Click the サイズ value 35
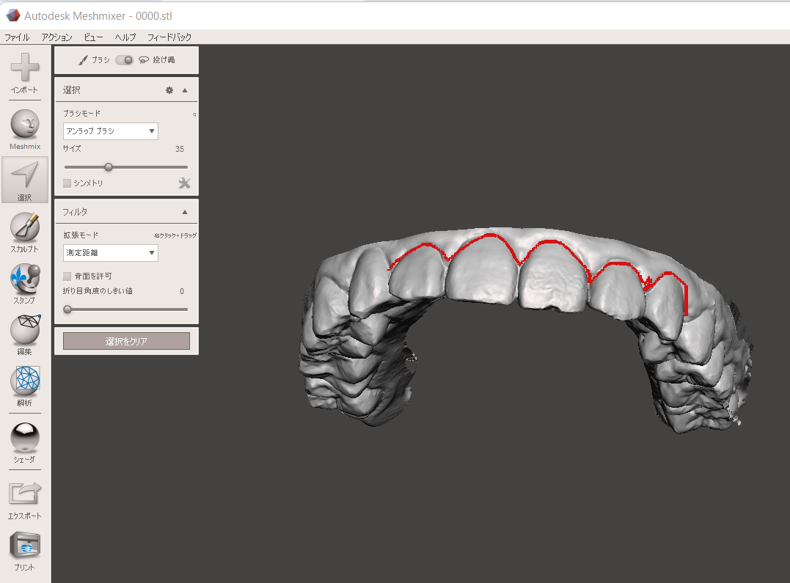Image resolution: width=790 pixels, height=583 pixels. (x=180, y=149)
